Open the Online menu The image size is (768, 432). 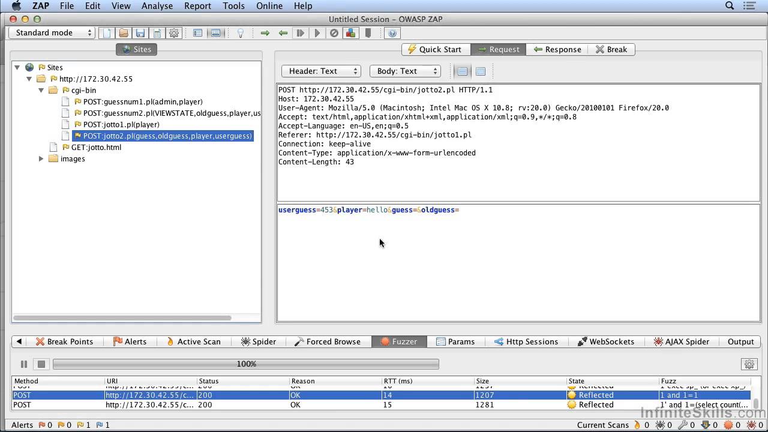[x=269, y=6]
